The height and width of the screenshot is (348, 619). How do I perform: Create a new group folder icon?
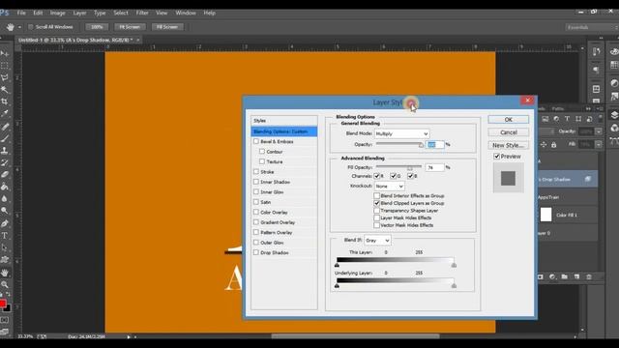tap(565, 277)
